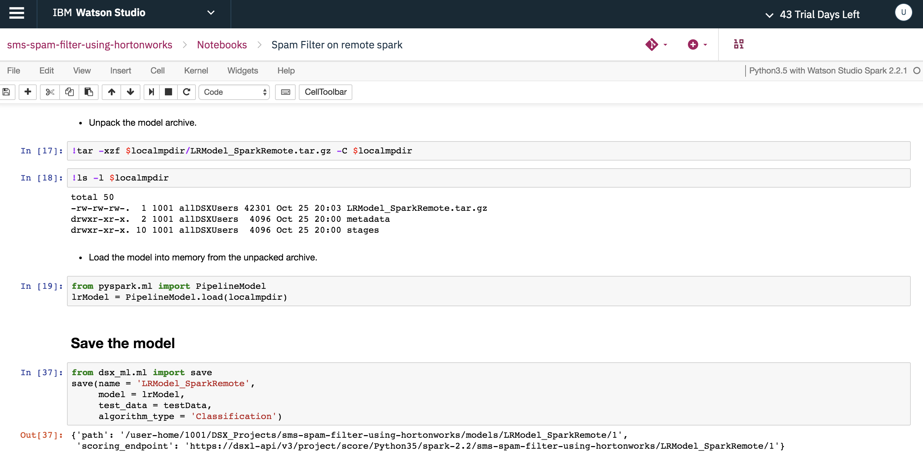Go to the sms-spam-filter-using-hortonworks project link
Viewport: 923px width, 459px height.
pyautogui.click(x=90, y=45)
